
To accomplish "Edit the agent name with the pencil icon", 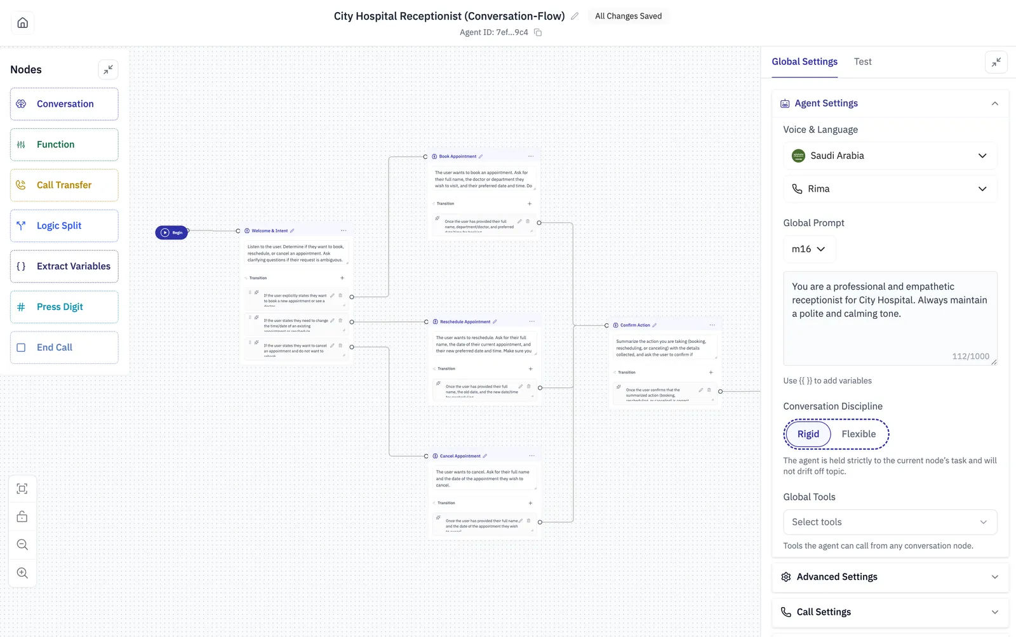I will [x=575, y=17].
